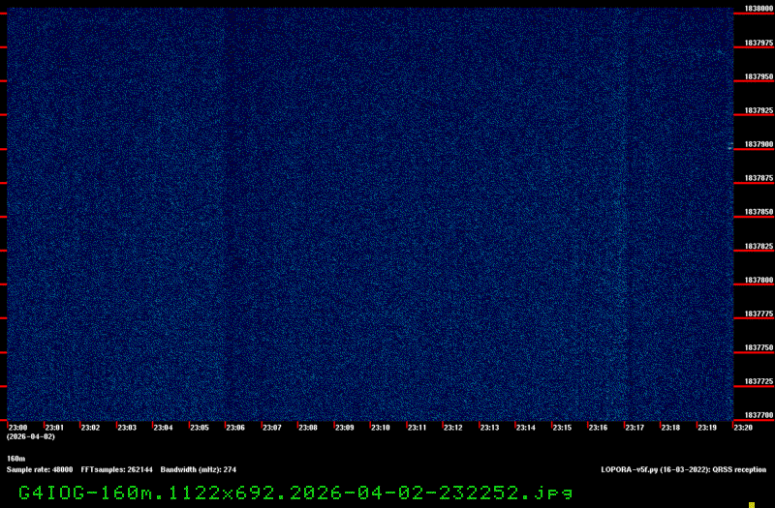Click the 23:12 time marker
The height and width of the screenshot is (508, 775).
pyautogui.click(x=453, y=428)
